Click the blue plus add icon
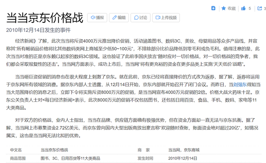 tap(214, 8)
